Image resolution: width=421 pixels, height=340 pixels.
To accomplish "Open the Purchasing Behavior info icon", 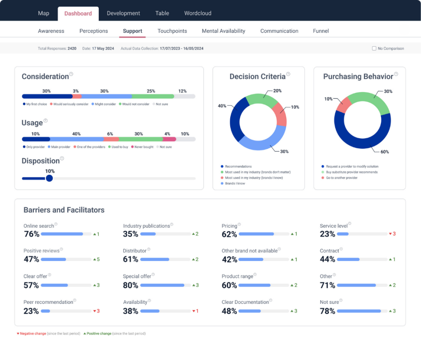I will (x=396, y=74).
